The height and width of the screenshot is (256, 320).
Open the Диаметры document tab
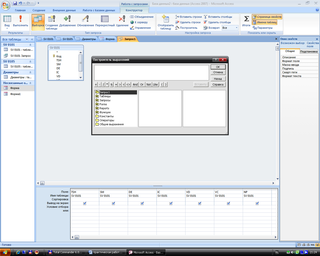coord(86,39)
